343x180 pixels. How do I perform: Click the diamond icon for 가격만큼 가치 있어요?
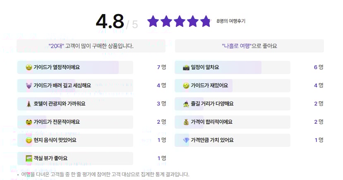pyautogui.click(x=186, y=140)
